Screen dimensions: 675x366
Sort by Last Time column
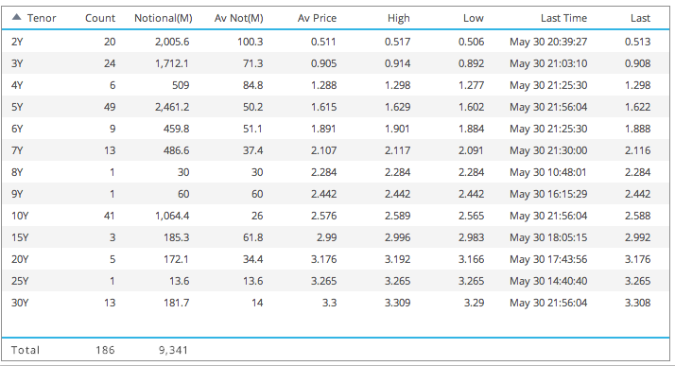coord(564,18)
